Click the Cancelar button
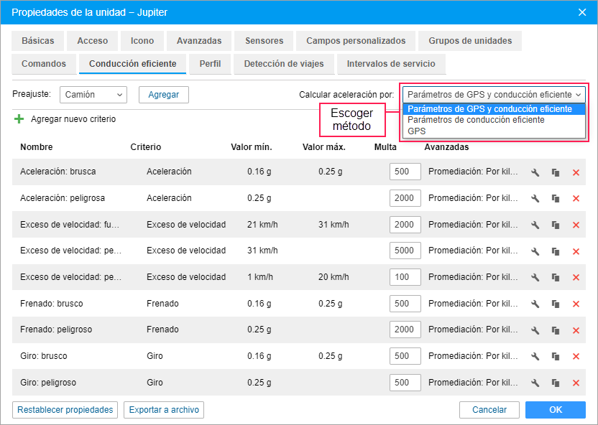Image resolution: width=598 pixels, height=425 pixels. point(489,410)
